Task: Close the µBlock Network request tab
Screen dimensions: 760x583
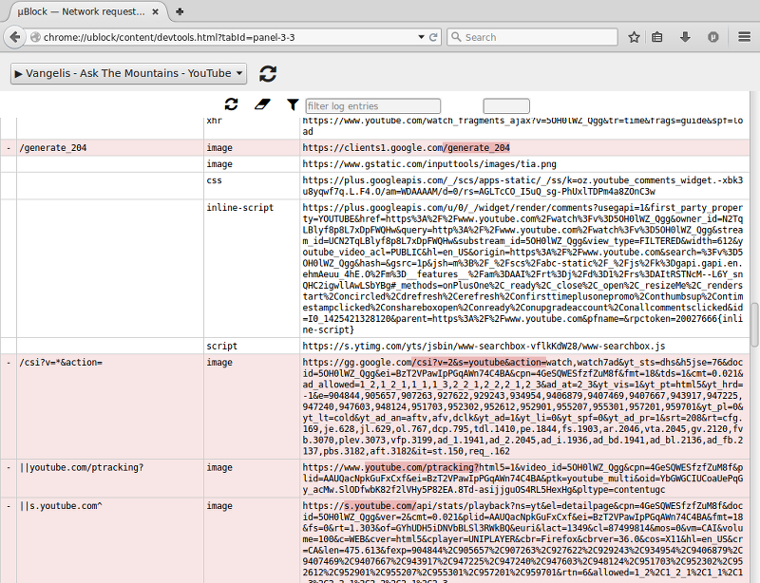Action: [155, 11]
